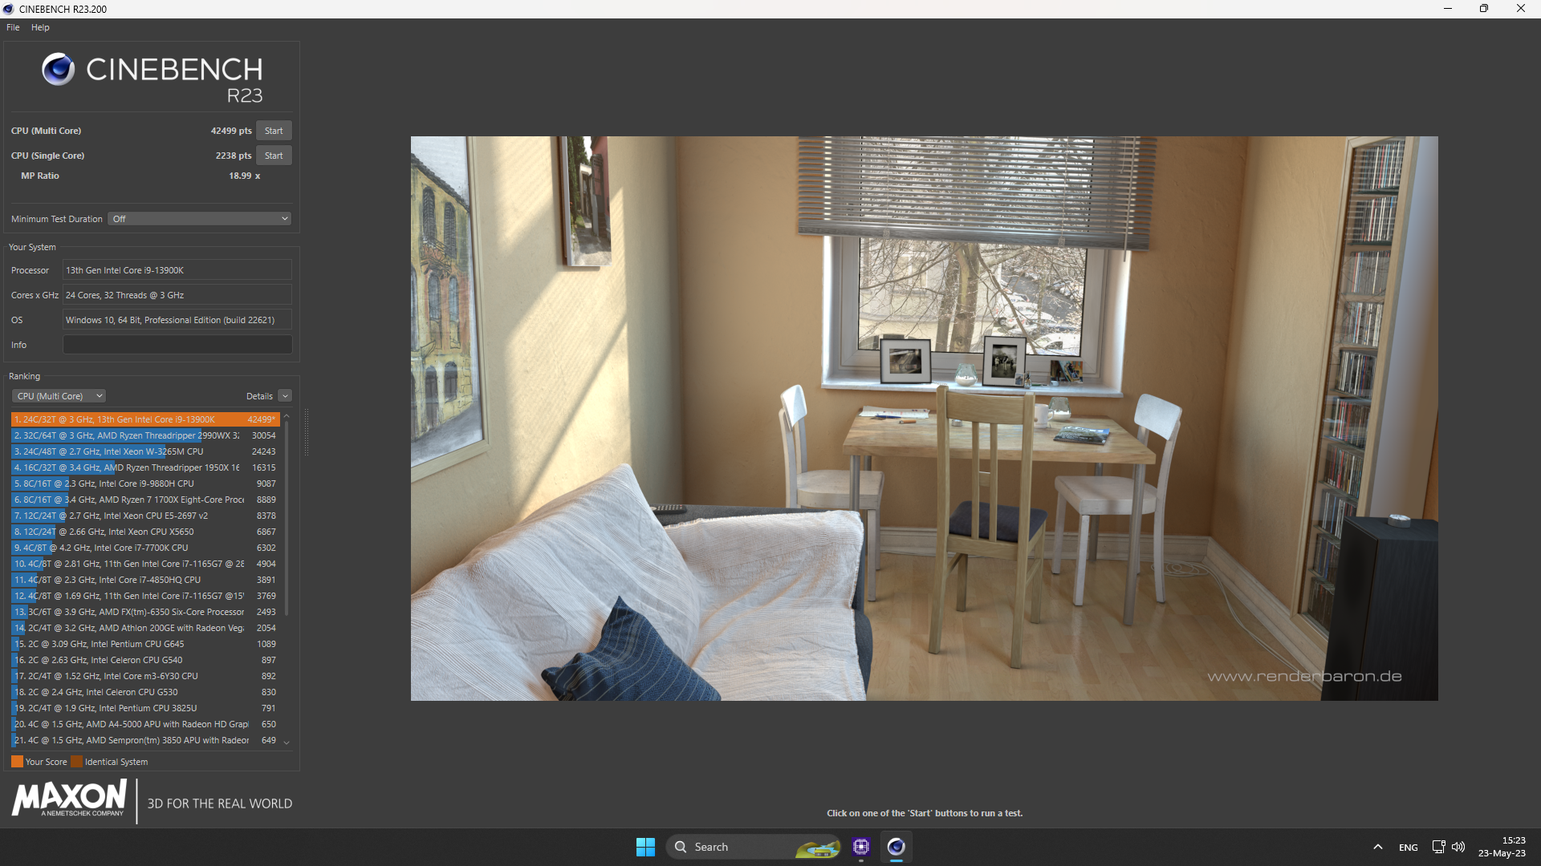Click the Info text field
The width and height of the screenshot is (1541, 866).
click(177, 345)
